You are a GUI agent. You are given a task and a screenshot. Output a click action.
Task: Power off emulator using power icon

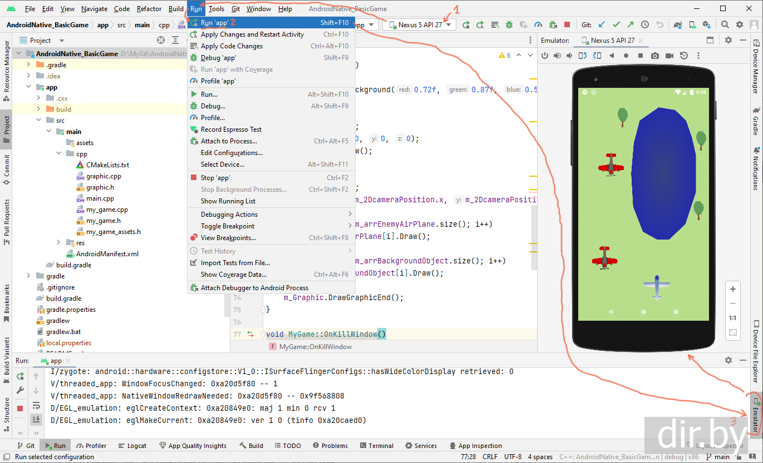545,56
